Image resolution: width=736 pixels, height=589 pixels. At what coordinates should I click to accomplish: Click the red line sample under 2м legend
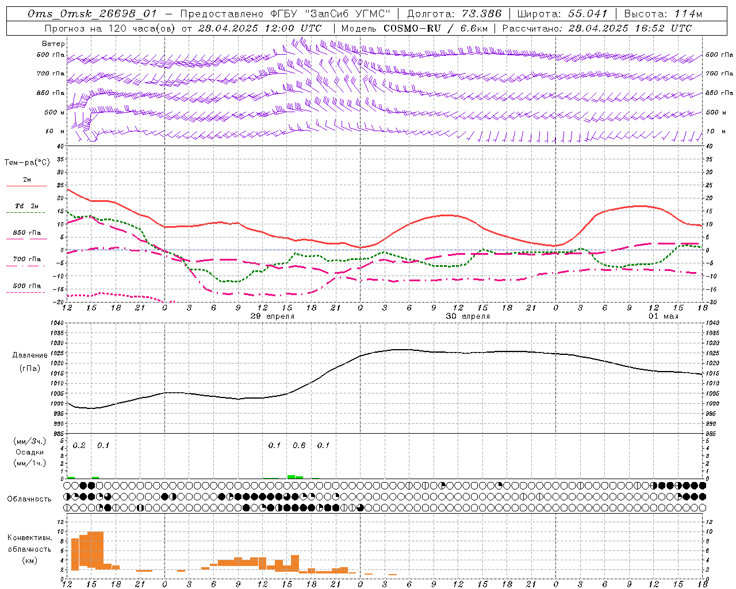point(26,186)
